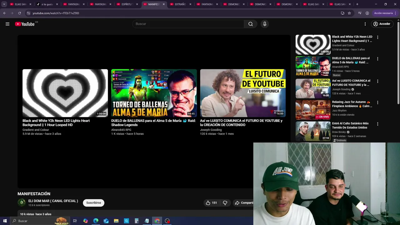
Task: Open Joseph Gooding channel under end-screen video
Action: click(211, 130)
